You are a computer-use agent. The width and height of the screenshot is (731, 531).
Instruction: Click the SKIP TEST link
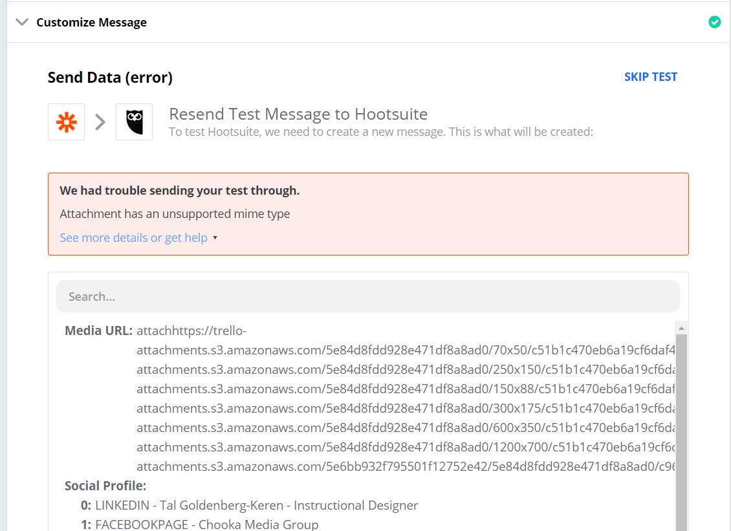point(650,77)
